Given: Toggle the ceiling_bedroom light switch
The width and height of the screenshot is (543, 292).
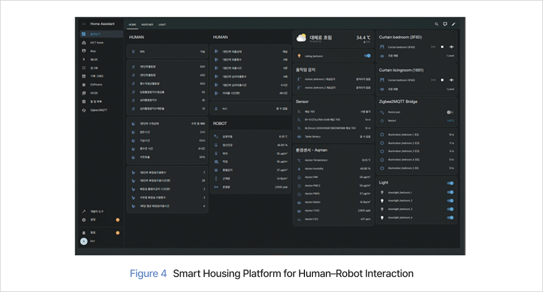Looking at the screenshot, I should pos(367,56).
